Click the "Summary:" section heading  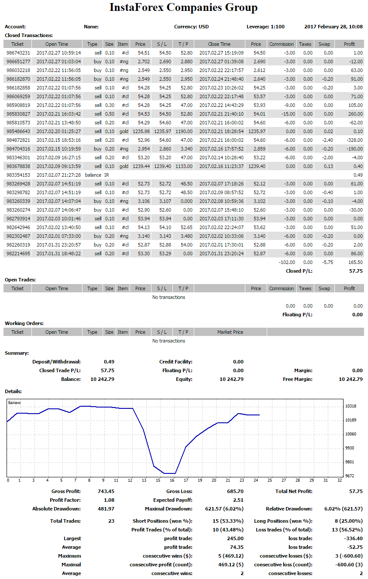click(17, 353)
